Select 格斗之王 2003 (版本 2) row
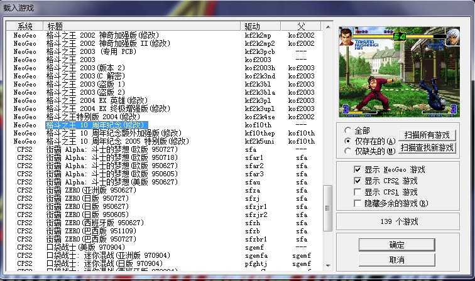The width and height of the screenshot is (475, 281). point(163,68)
